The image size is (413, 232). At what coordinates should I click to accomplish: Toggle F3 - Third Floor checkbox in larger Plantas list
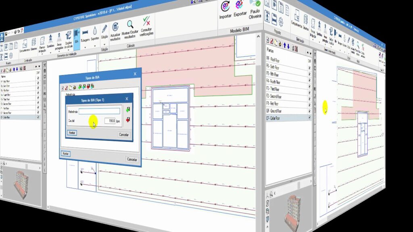click(x=309, y=89)
